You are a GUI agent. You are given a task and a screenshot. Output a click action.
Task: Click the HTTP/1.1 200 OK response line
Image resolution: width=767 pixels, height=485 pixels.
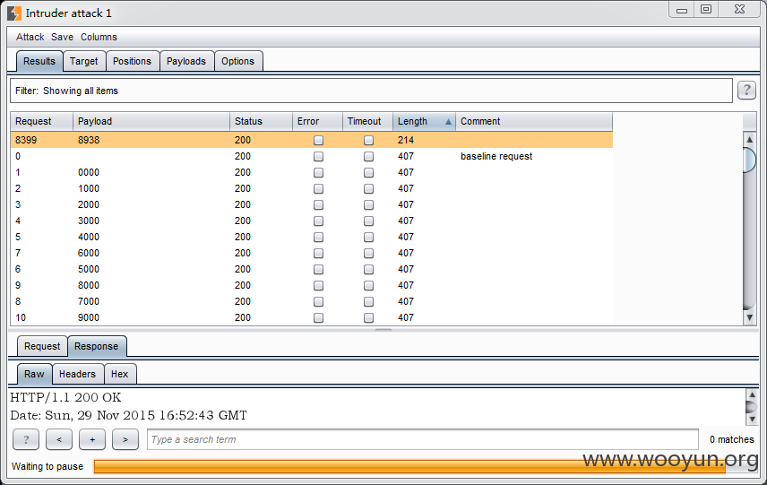(65, 397)
